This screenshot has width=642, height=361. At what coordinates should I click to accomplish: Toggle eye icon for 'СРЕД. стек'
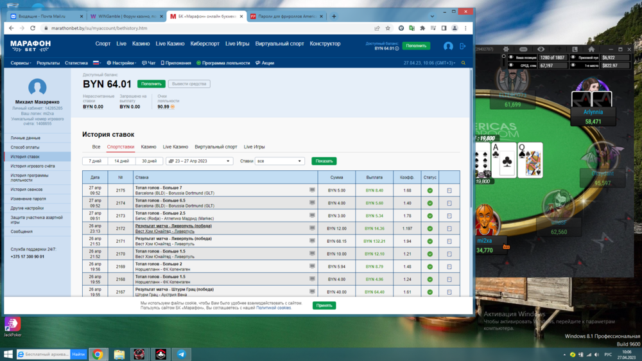coord(511,66)
